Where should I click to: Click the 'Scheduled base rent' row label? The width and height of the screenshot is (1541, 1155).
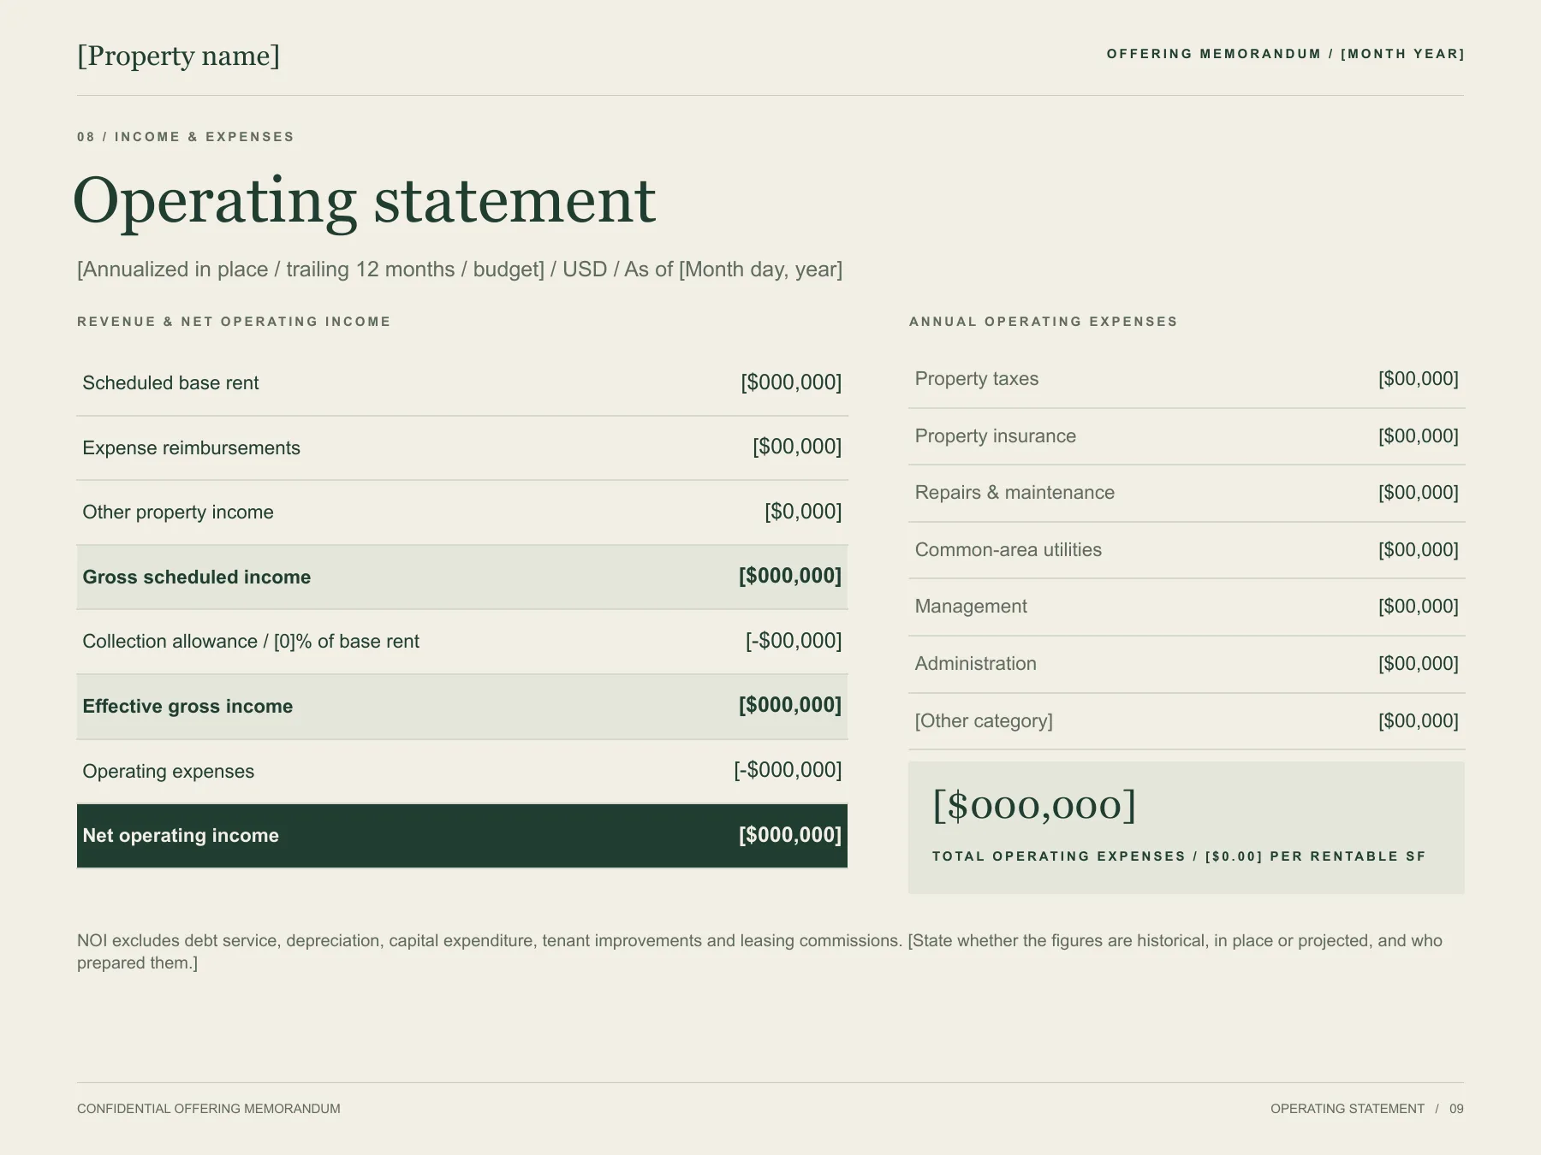[170, 383]
